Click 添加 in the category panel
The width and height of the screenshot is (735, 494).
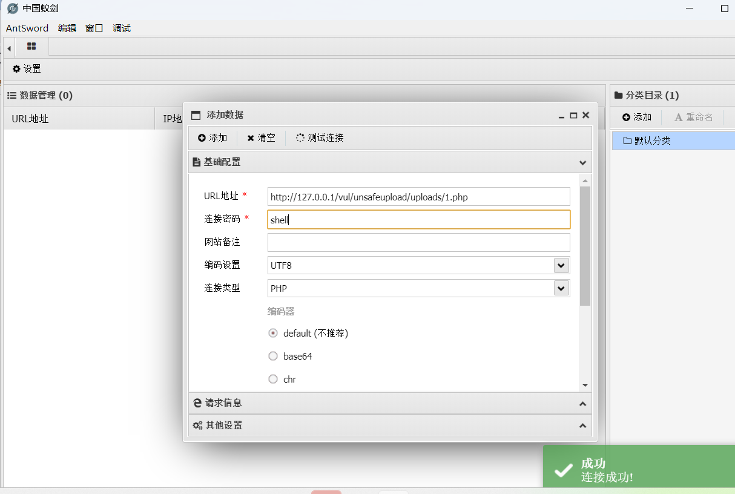[637, 117]
